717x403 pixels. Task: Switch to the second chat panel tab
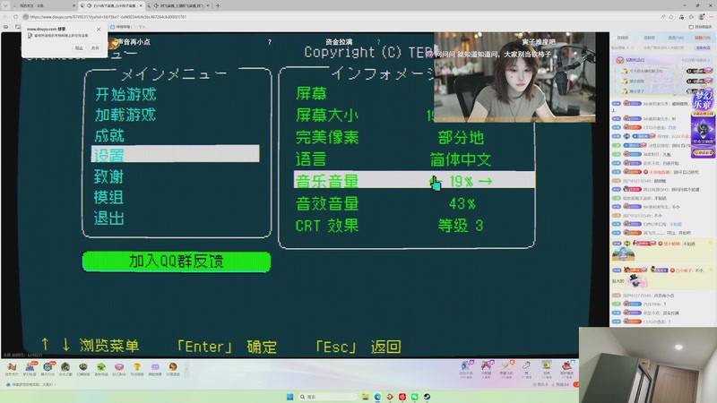point(649,38)
